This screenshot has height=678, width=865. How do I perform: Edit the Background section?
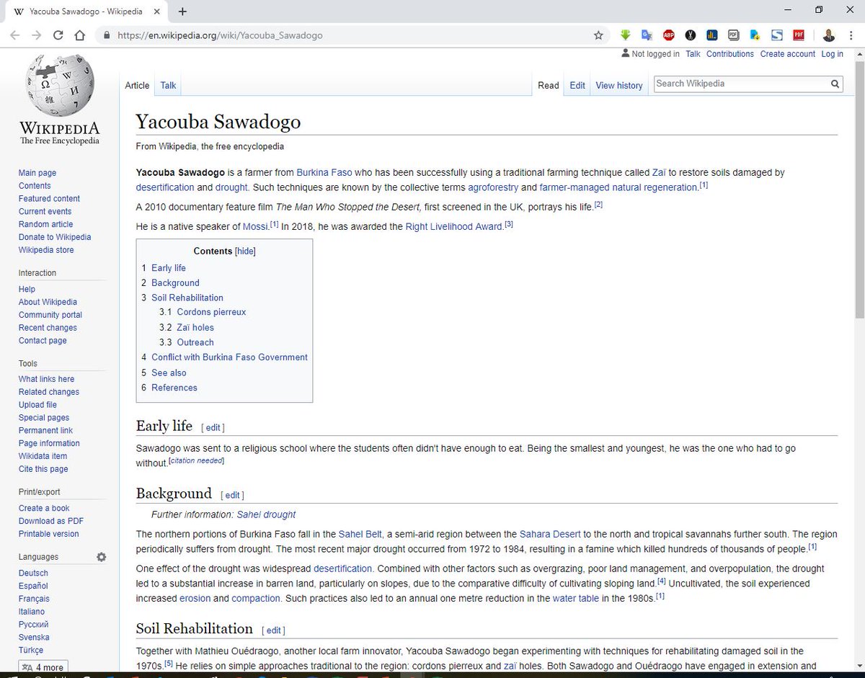click(233, 495)
